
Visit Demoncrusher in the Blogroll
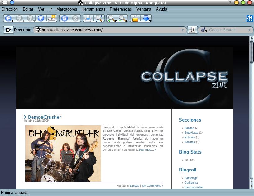pos(194,187)
